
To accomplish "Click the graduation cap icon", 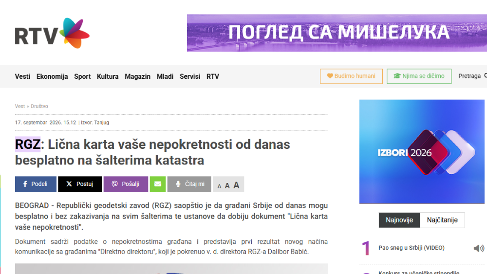I will [397, 76].
